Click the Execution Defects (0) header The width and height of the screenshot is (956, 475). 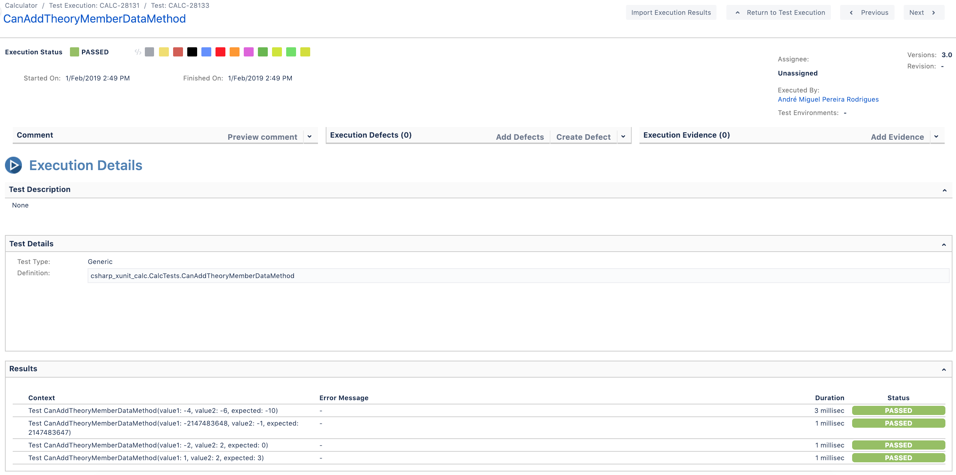[x=371, y=135]
